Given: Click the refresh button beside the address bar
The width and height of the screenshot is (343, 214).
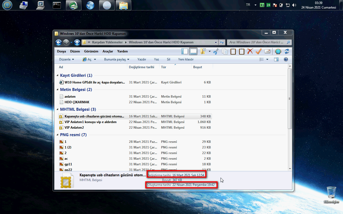Looking at the screenshot, I should [222, 42].
